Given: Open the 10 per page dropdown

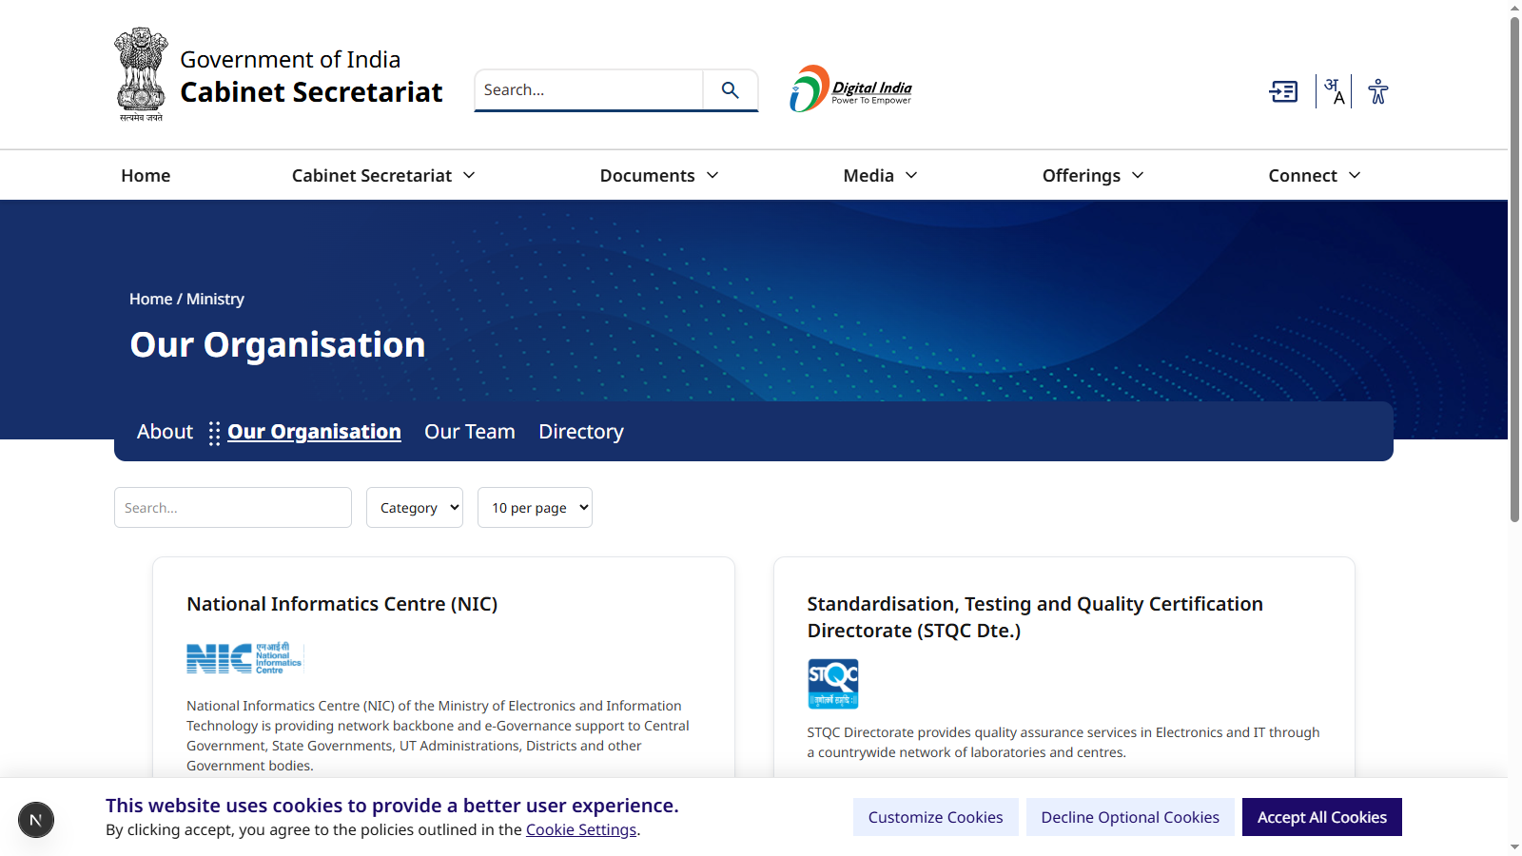Looking at the screenshot, I should click(535, 508).
